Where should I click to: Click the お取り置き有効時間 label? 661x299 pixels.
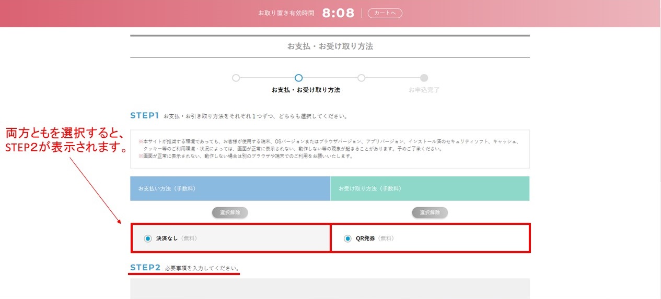tap(286, 13)
